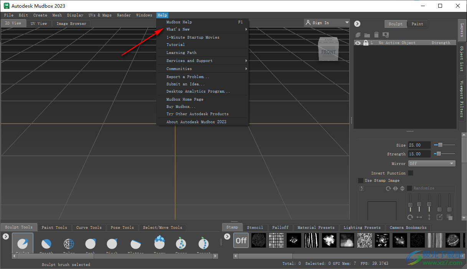The width and height of the screenshot is (467, 269).
Task: Click the FRONT view cube
Action: [328, 52]
